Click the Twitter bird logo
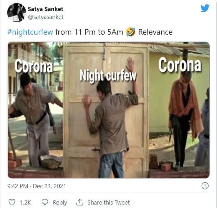The height and width of the screenshot is (208, 217). 205,8
